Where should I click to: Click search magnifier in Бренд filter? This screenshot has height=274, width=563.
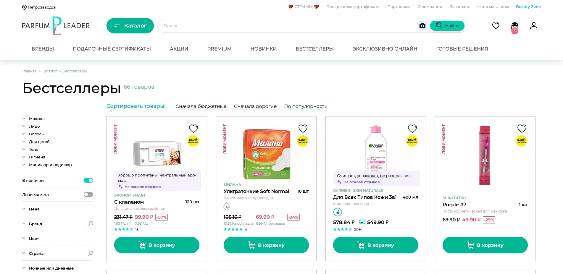tap(91, 224)
